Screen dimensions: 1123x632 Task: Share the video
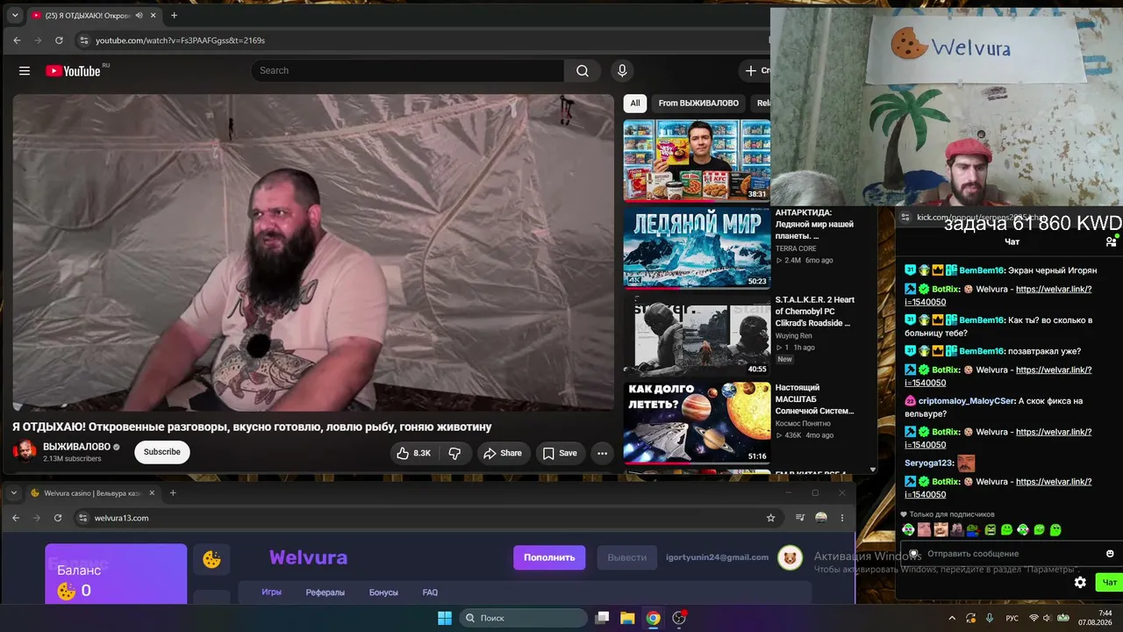tap(502, 453)
